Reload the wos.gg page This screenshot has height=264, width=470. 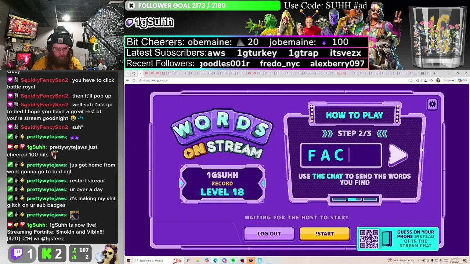[x=134, y=80]
